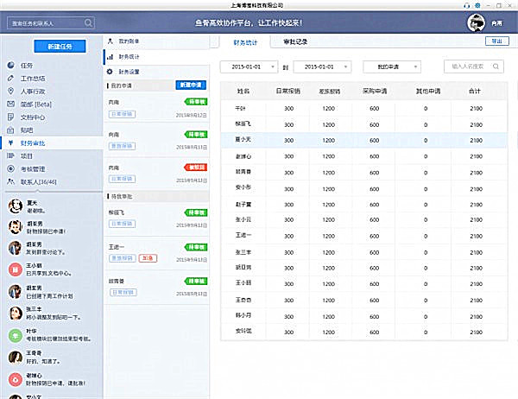The image size is (518, 399).
Task: Click the 人事行政 location pin icon
Action: click(x=10, y=91)
